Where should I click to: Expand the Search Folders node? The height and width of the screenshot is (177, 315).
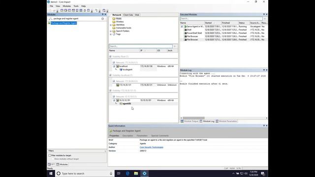111,31
